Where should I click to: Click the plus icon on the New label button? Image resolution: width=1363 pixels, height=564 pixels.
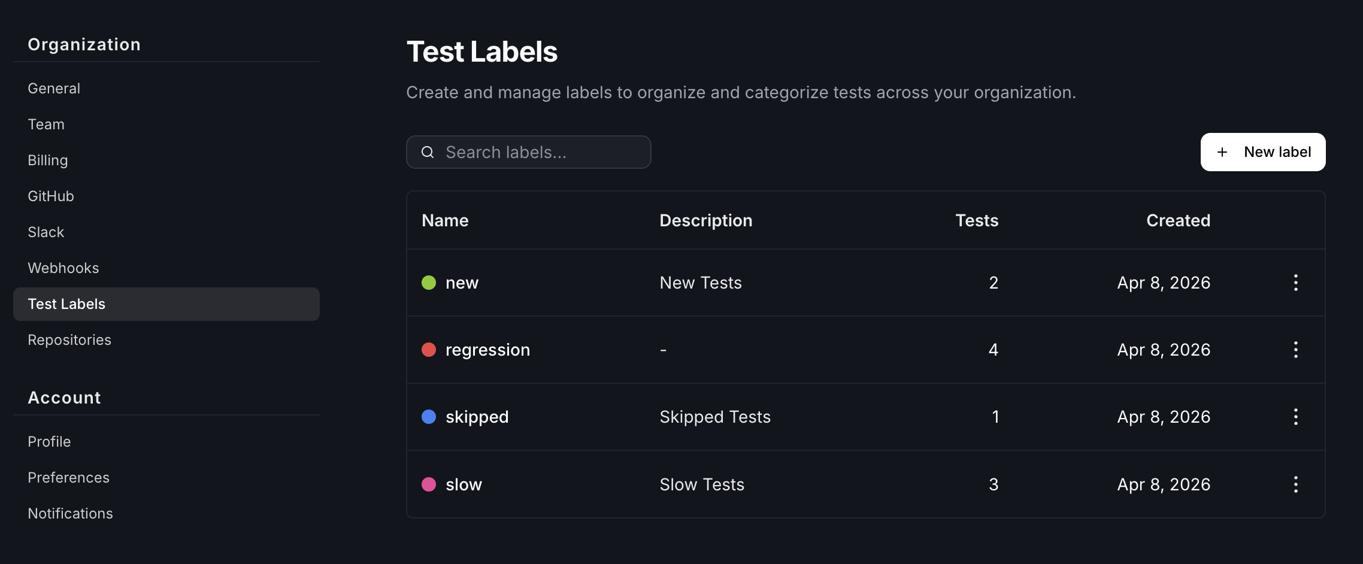pyautogui.click(x=1222, y=152)
